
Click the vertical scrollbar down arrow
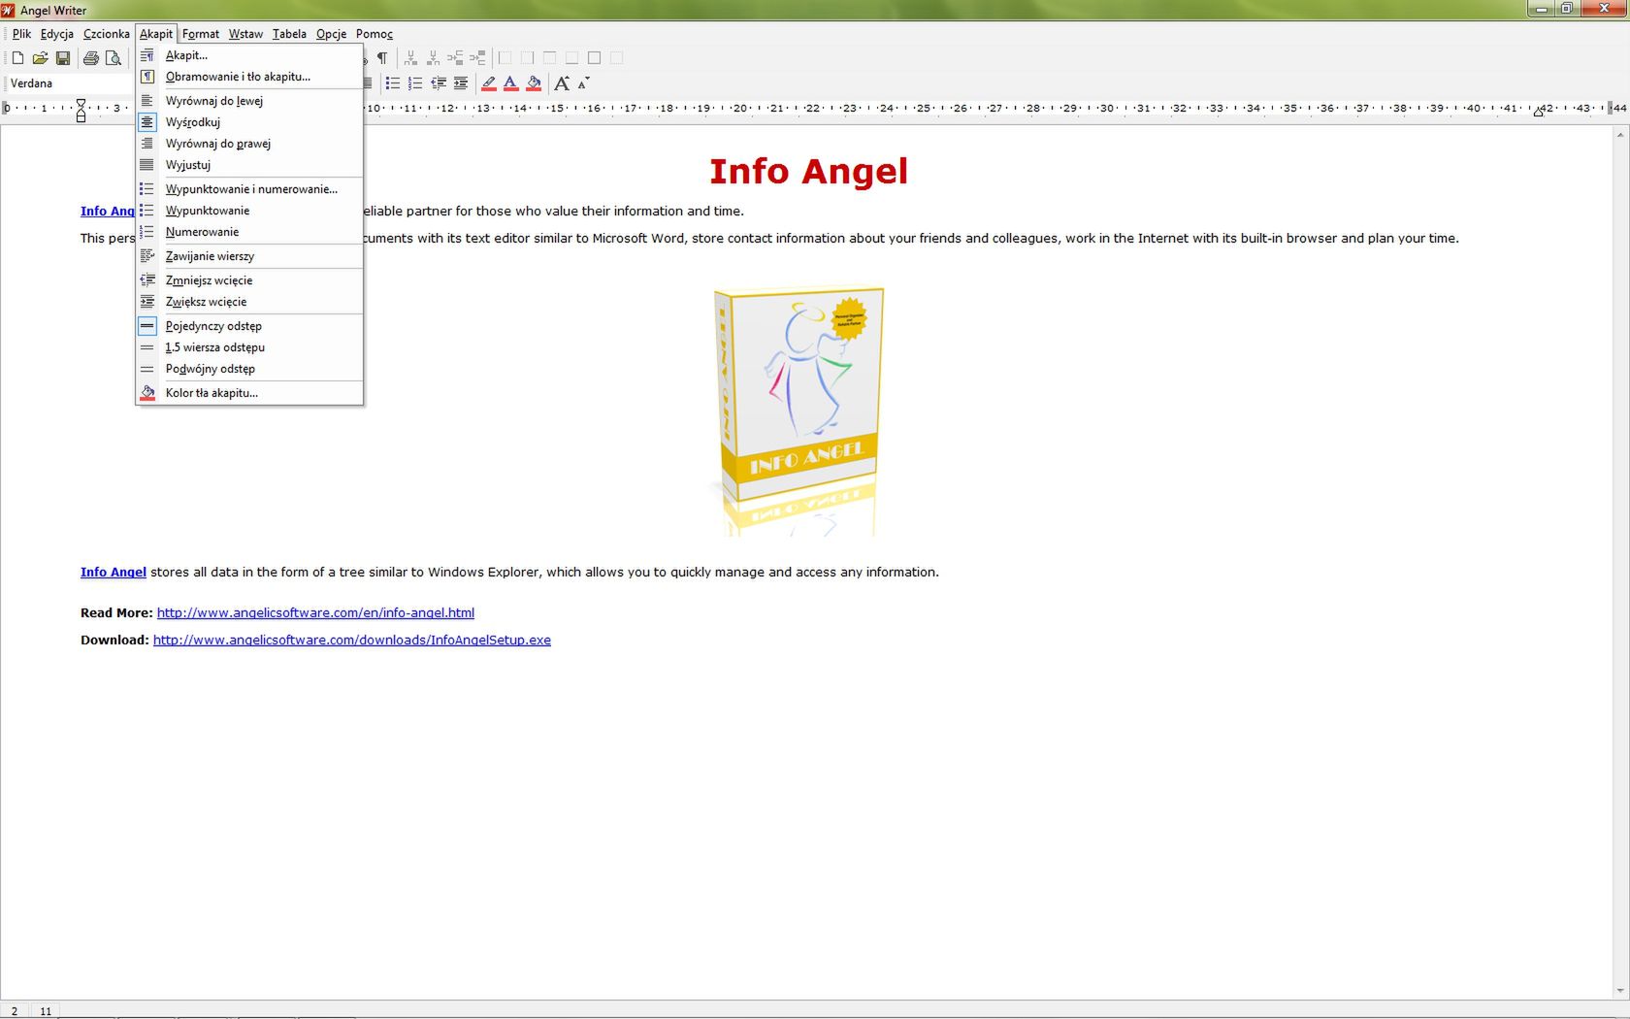[x=1620, y=991]
